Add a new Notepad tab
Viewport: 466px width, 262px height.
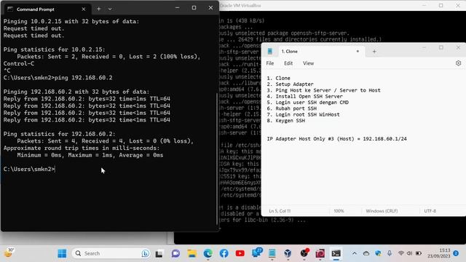click(374, 52)
